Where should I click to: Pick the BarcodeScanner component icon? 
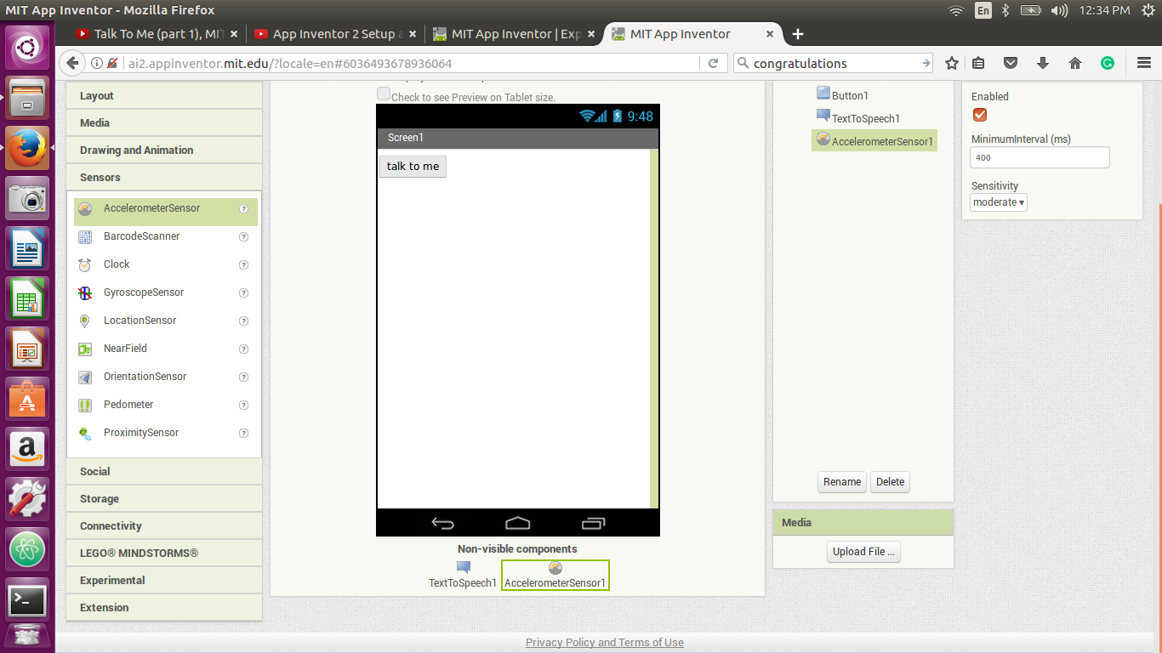84,236
